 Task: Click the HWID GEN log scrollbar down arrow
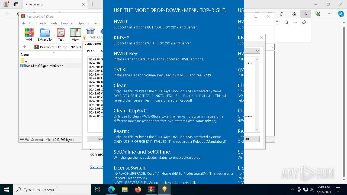[x=257, y=130]
